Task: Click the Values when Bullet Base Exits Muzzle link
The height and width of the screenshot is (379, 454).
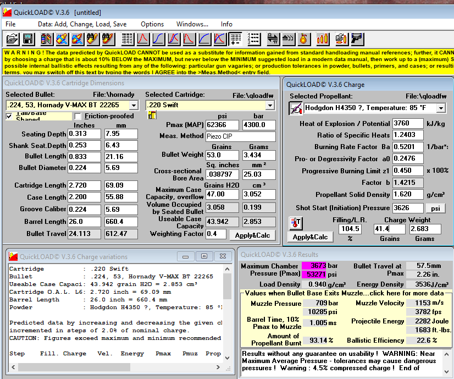Action: [x=344, y=293]
